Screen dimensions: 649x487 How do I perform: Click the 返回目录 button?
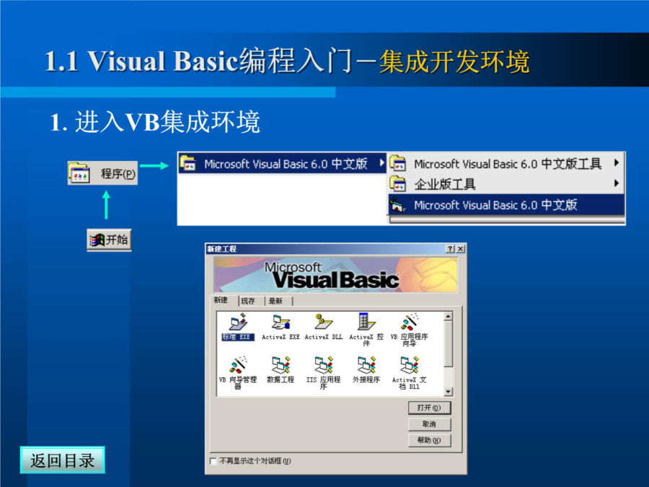[63, 460]
